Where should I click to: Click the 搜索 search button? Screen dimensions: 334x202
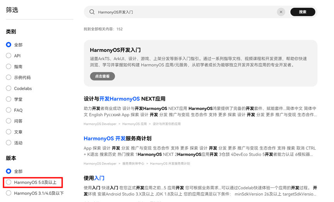303,12
